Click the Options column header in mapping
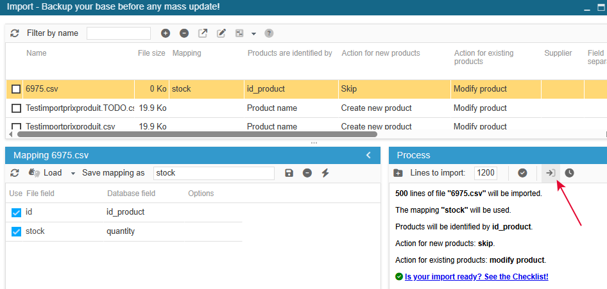 201,194
